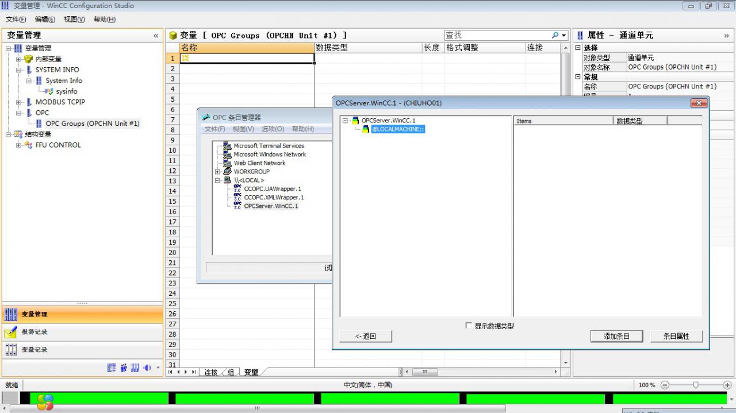Click Microsoft Terminal Services network icon
This screenshot has height=413, width=736.
227,146
